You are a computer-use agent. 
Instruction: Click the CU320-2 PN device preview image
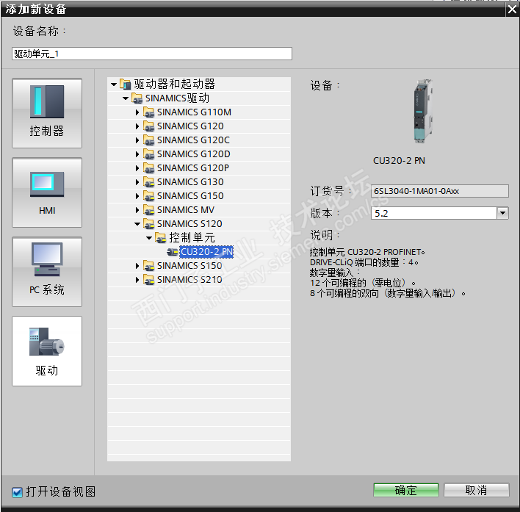(x=423, y=111)
